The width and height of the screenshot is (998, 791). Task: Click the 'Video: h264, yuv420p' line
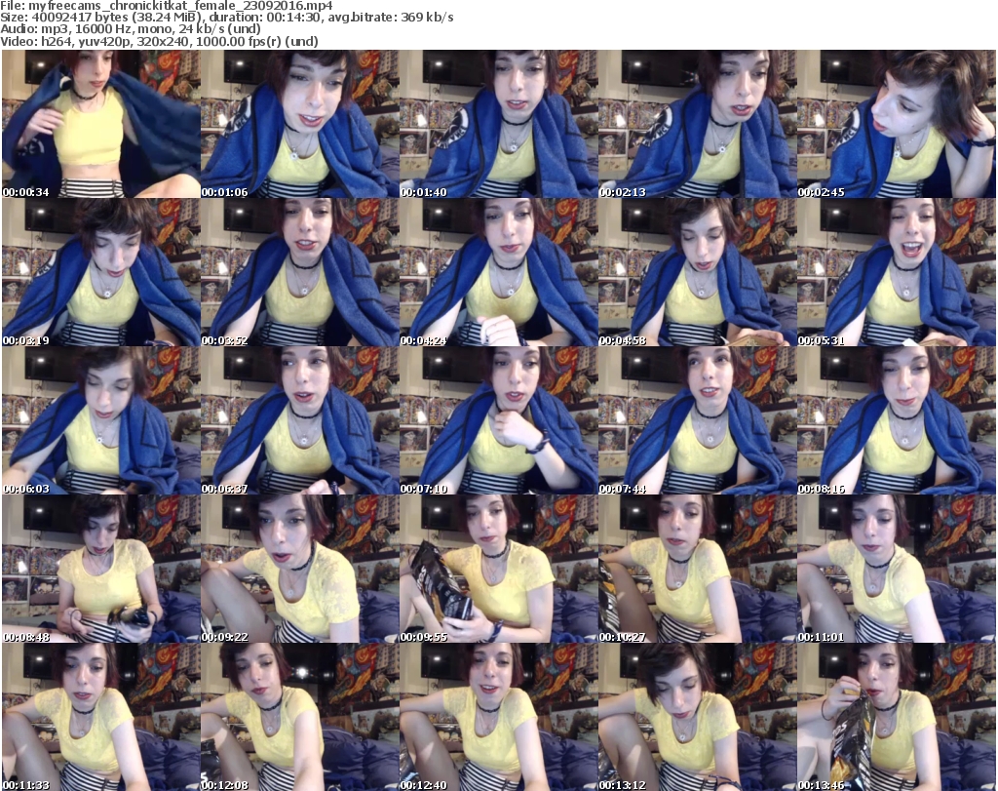tap(159, 41)
